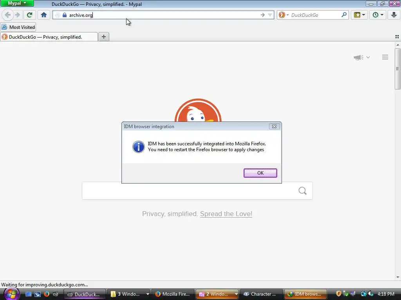Click the tab groups grid icon
This screenshot has width=401, height=300.
397,37
